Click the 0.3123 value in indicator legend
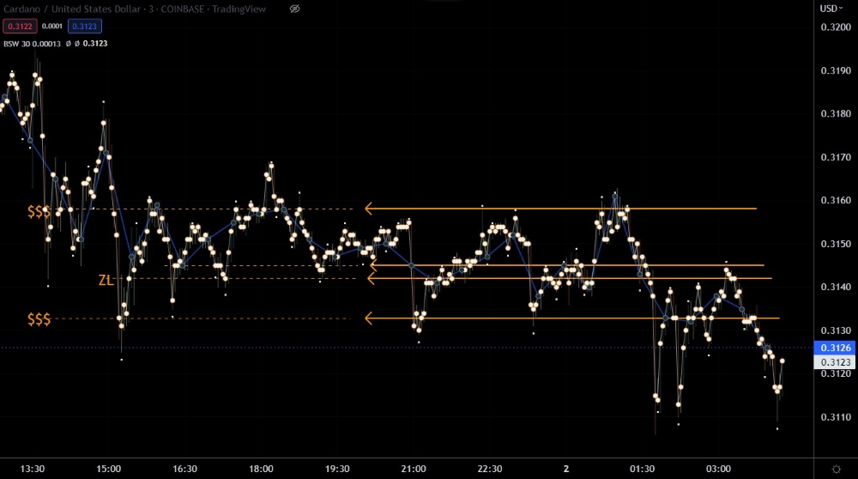Viewport: 858px width, 479px height. [x=95, y=44]
